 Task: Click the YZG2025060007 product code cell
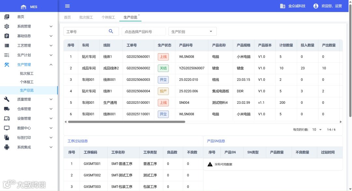pyautogui.click(x=192, y=68)
